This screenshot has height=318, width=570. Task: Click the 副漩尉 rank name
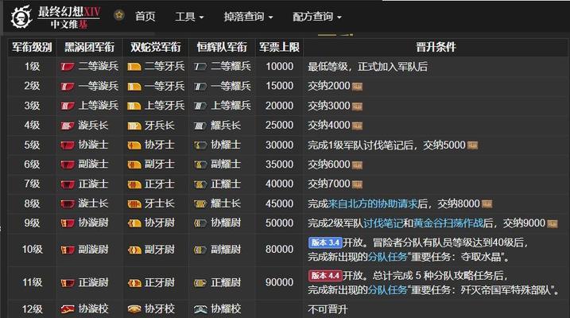93,250
